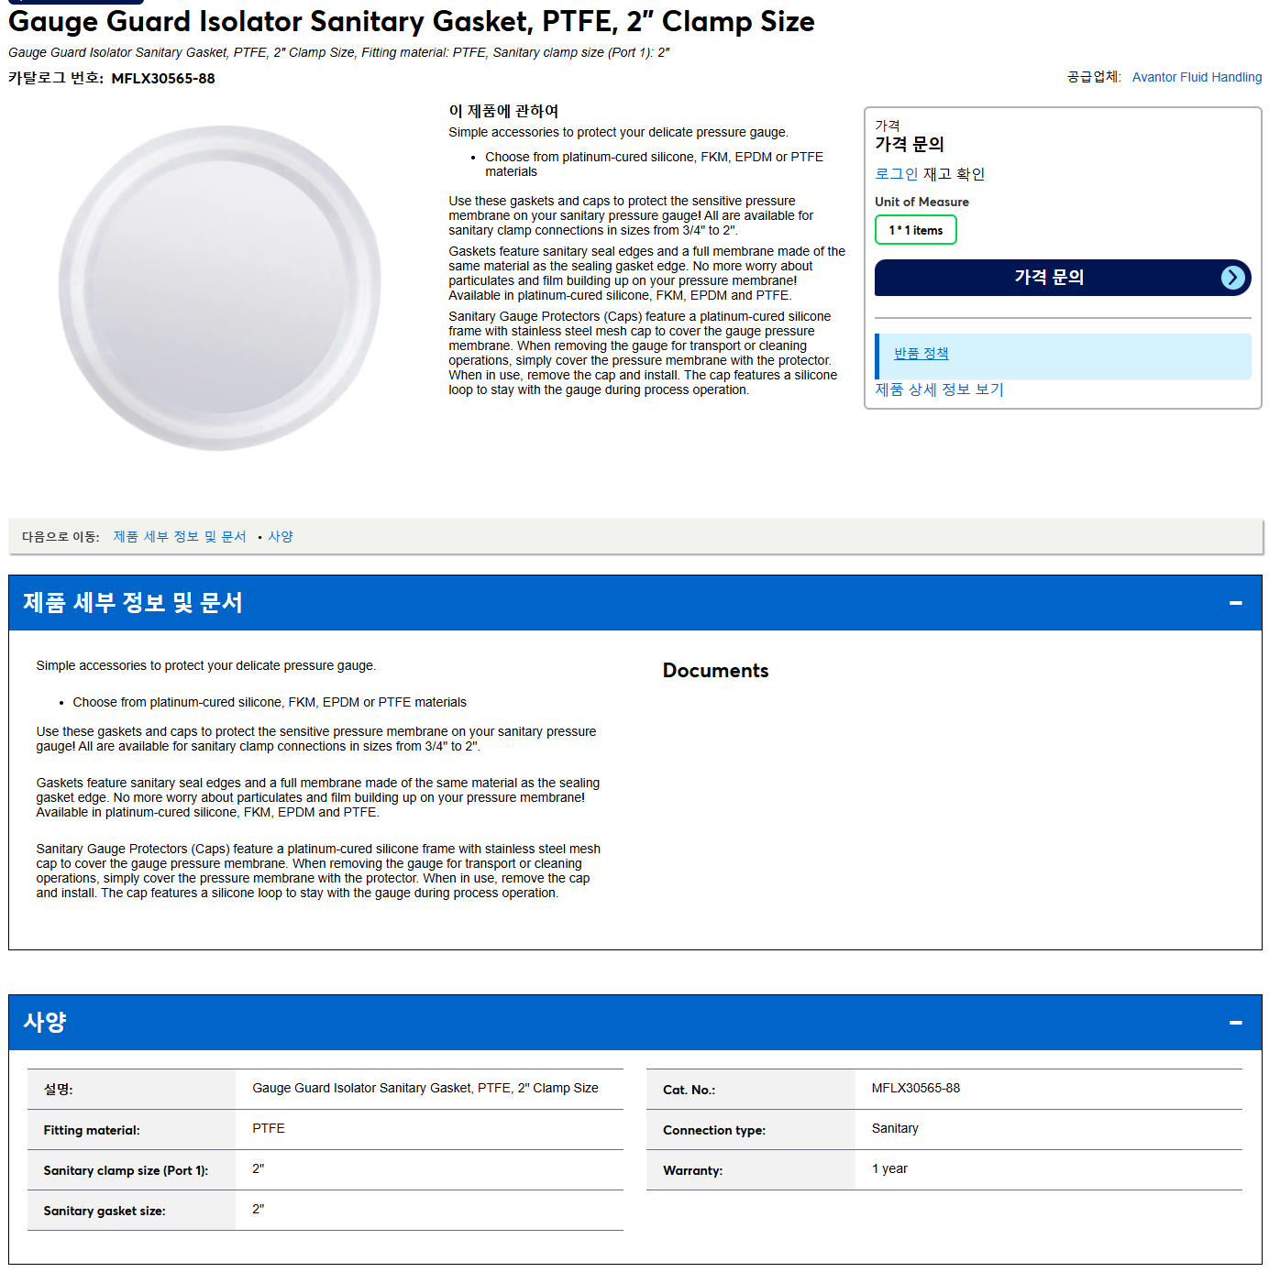This screenshot has width=1269, height=1283.
Task: Click the PTFE fitting material value
Action: pos(269,1129)
